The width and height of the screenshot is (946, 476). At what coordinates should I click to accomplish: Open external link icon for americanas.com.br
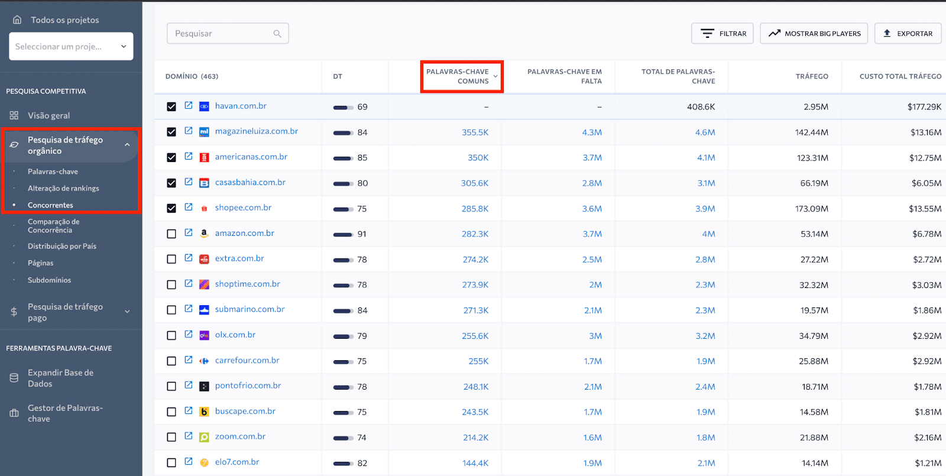click(189, 156)
